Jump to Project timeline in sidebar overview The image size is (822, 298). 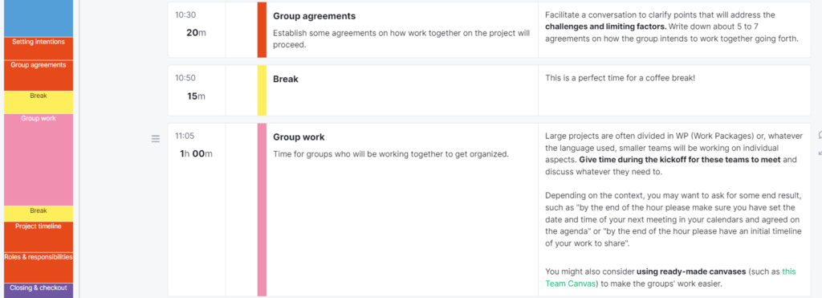pyautogui.click(x=39, y=237)
